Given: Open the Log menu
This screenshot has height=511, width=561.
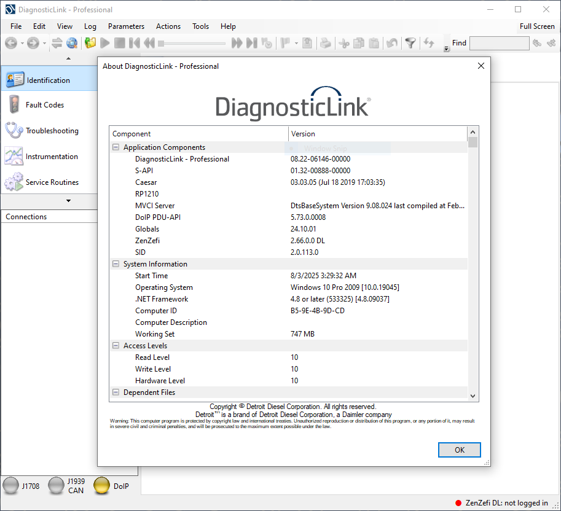Looking at the screenshot, I should pos(90,26).
